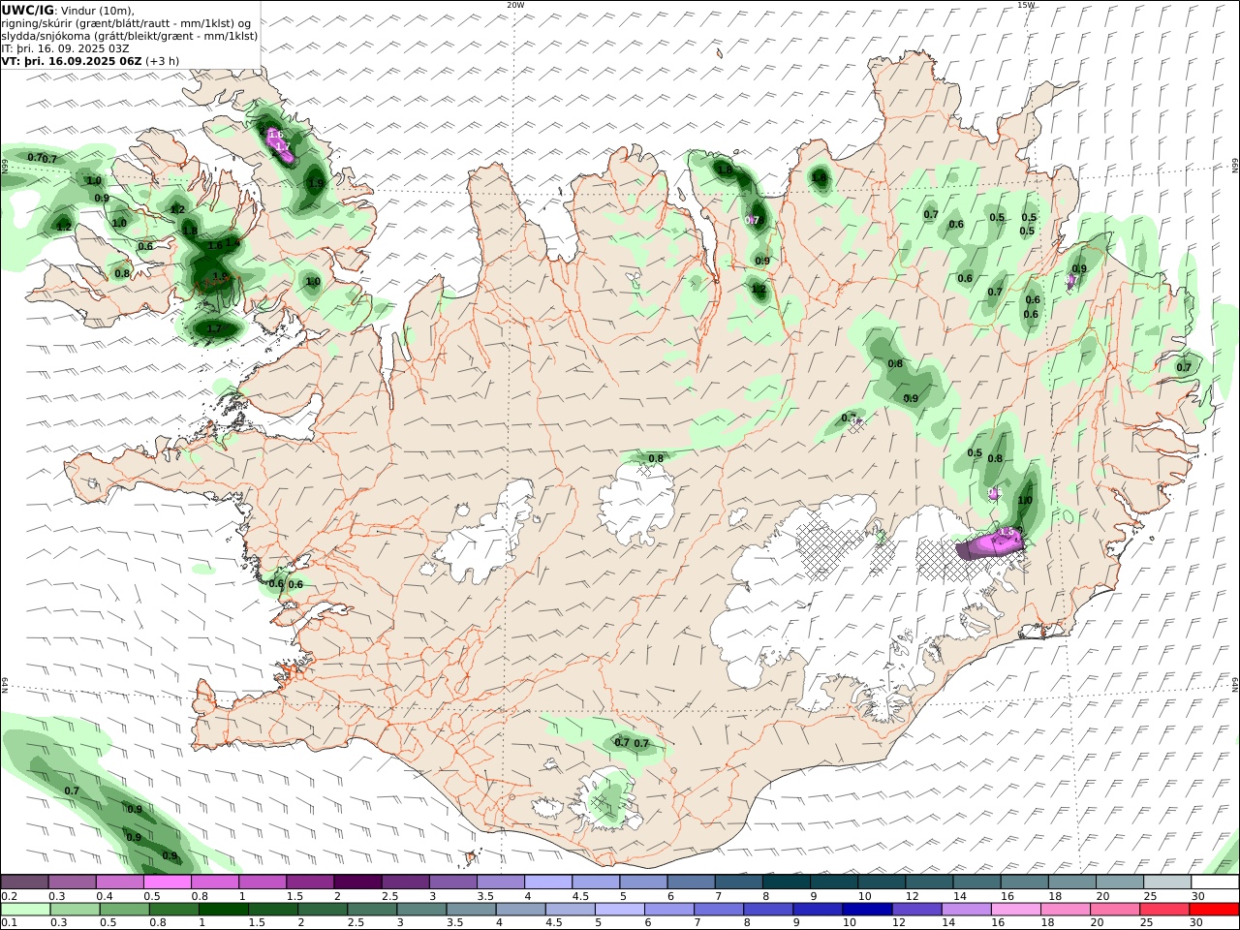Click the '20W' longitude label

515,5
